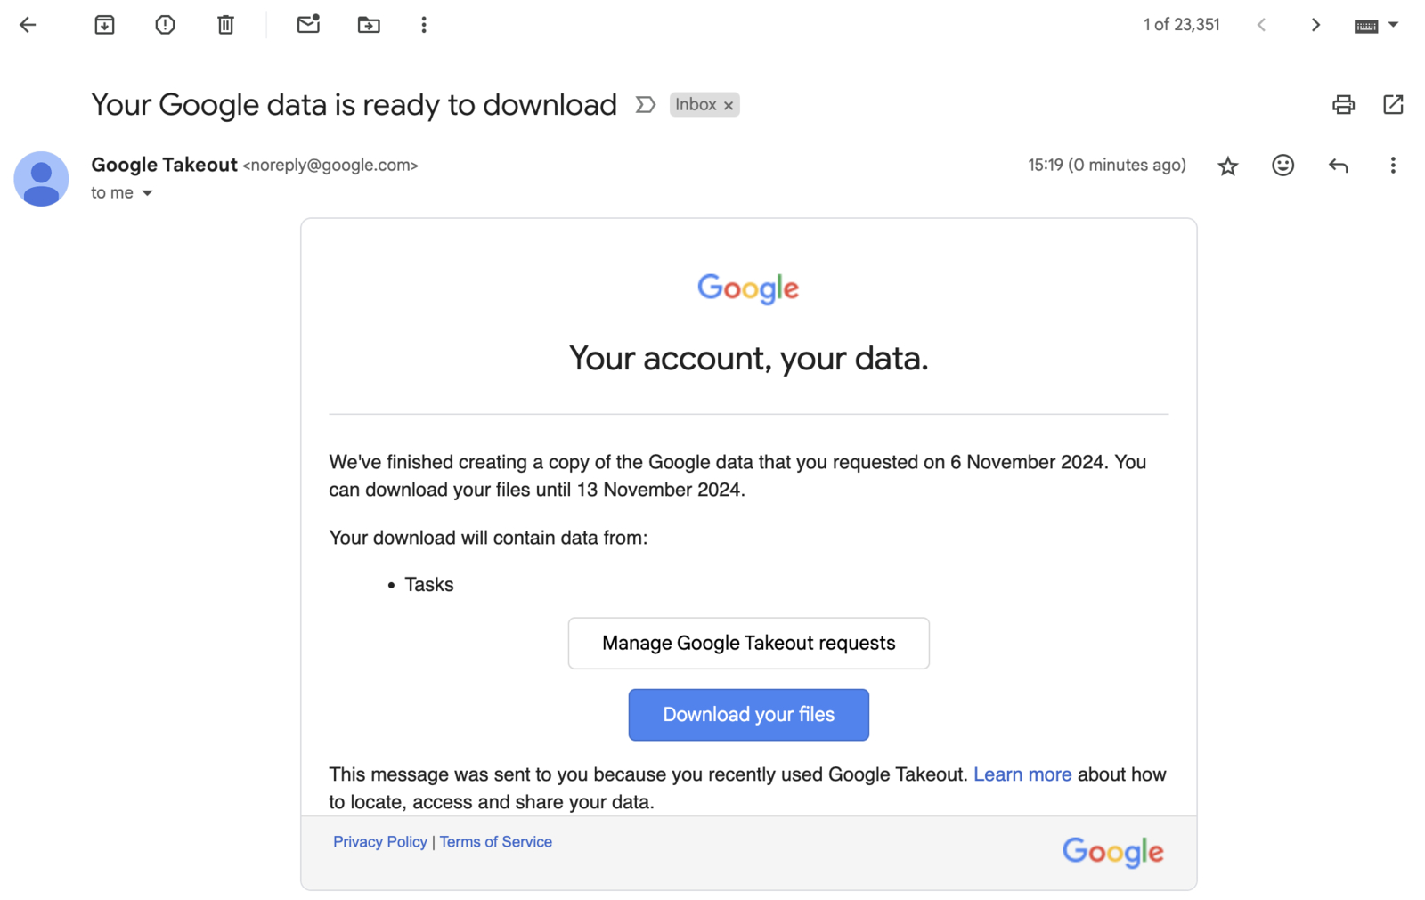Reply to Google Takeout

point(1338,165)
